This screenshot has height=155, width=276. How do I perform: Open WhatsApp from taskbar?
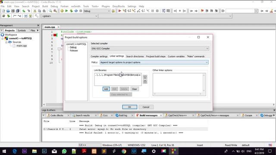64,151
